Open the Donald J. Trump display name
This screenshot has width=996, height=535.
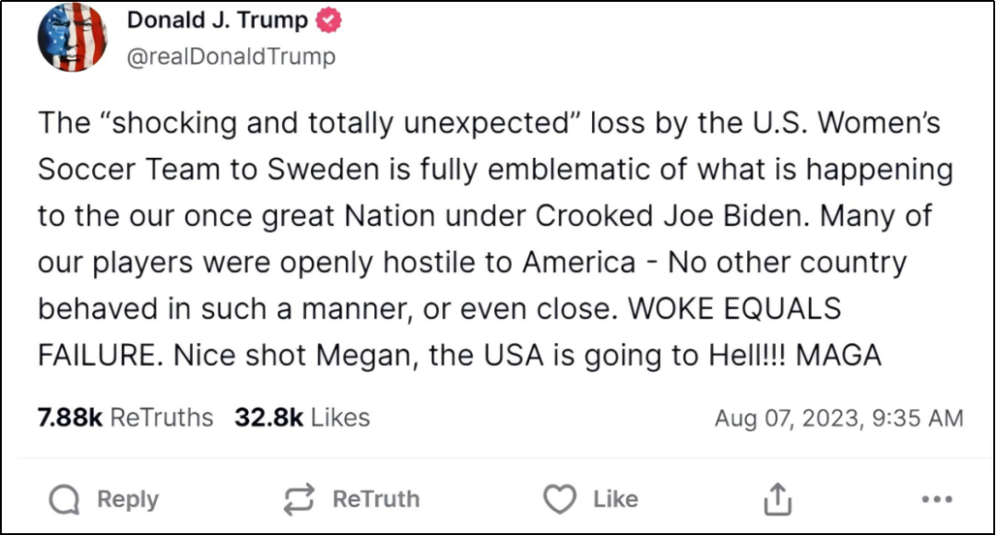point(217,21)
